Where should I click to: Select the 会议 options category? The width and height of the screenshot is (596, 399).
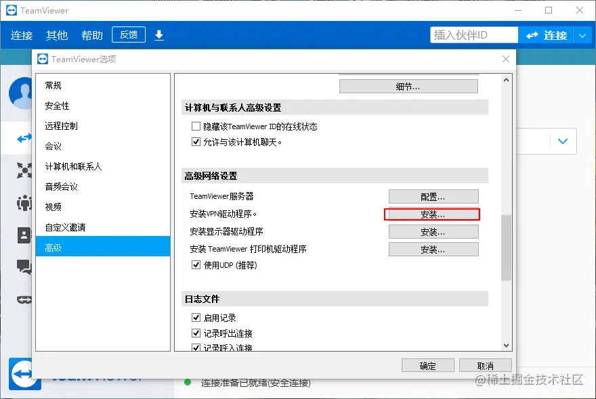pos(103,146)
